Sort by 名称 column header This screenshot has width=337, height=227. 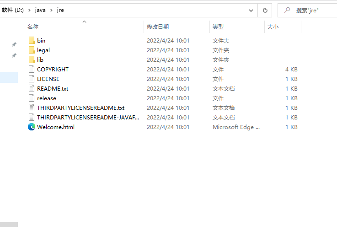[33, 27]
